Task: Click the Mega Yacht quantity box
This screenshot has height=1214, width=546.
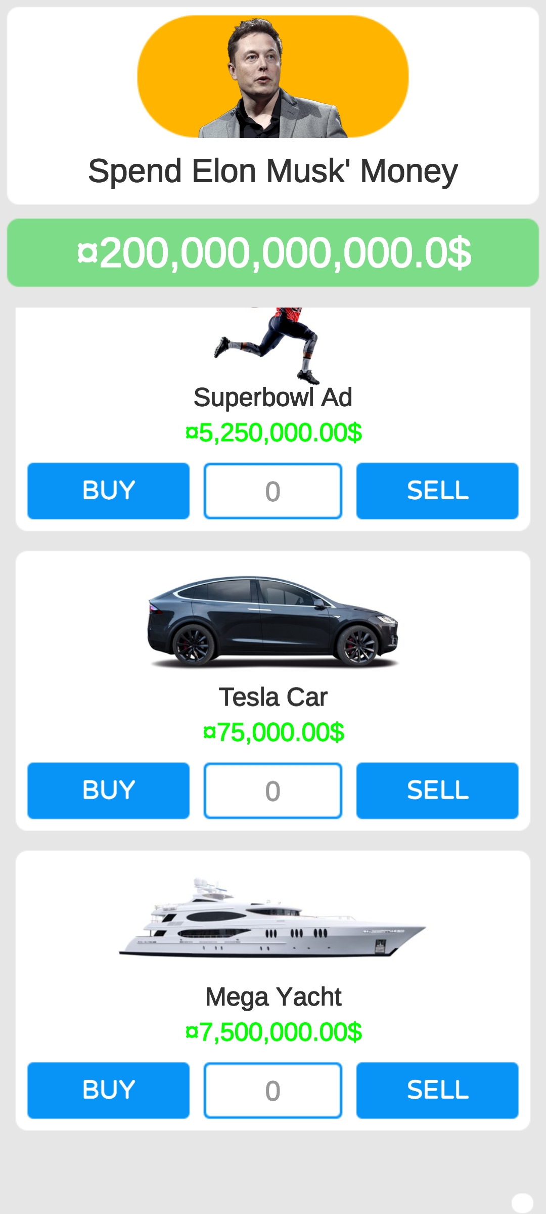Action: pyautogui.click(x=273, y=1090)
